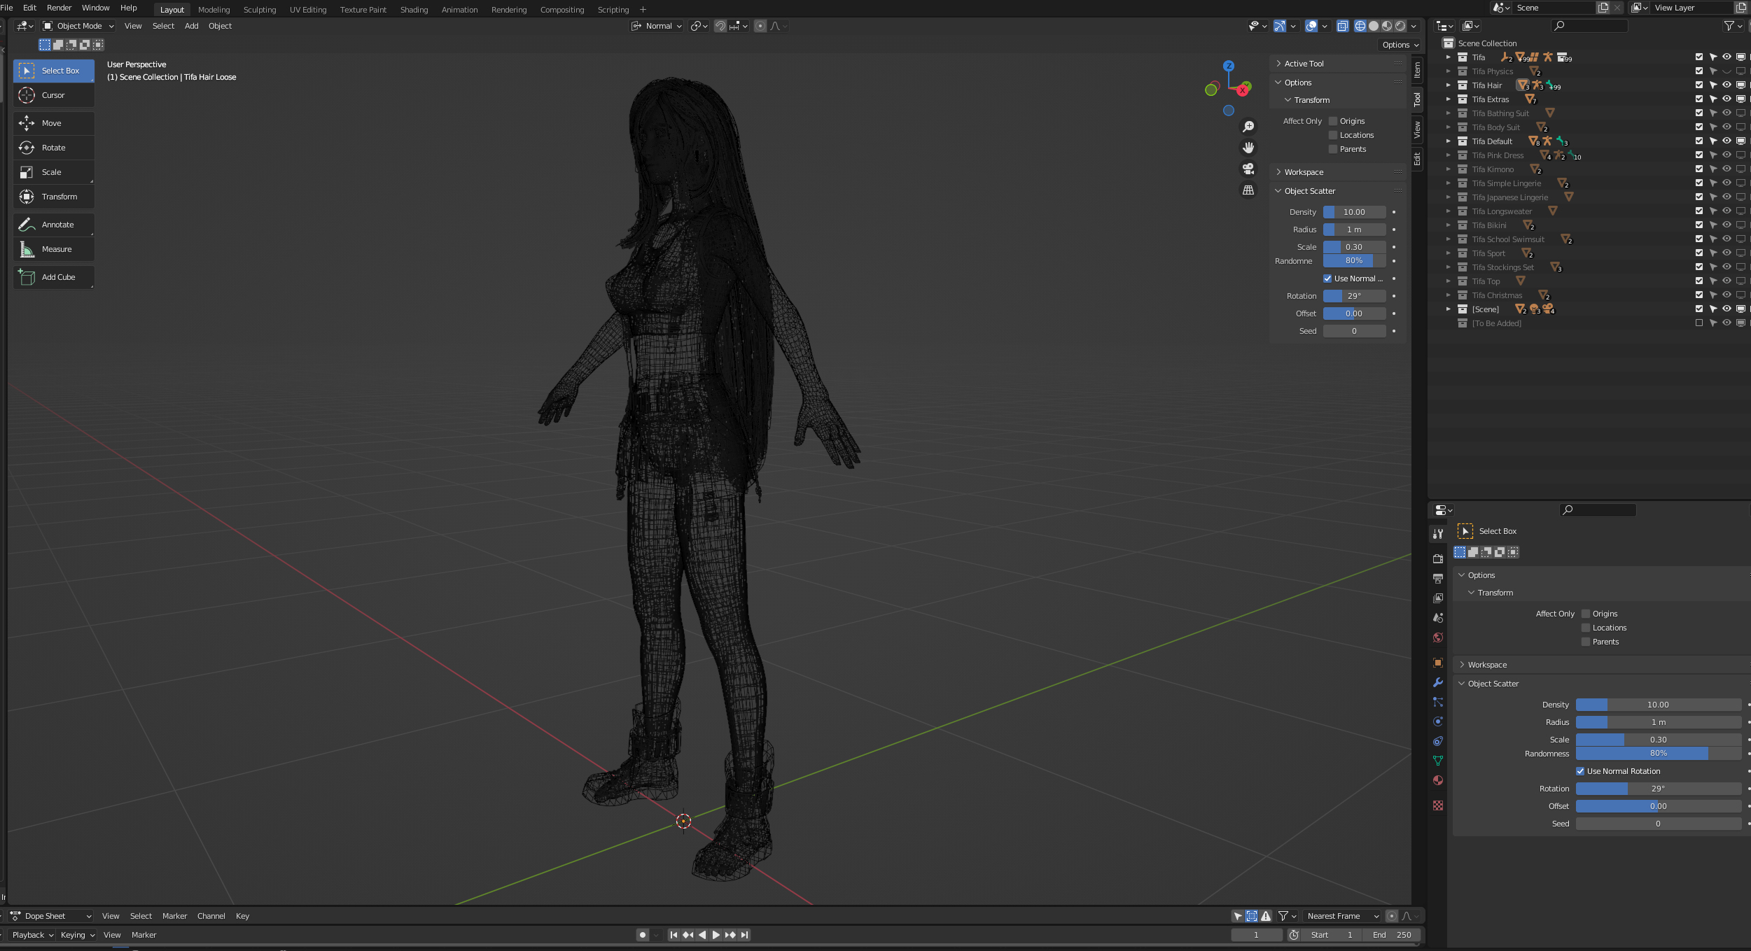Viewport: 1751px width, 951px height.
Task: Open the Dope Sheet editor mode dropdown
Action: click(x=51, y=916)
